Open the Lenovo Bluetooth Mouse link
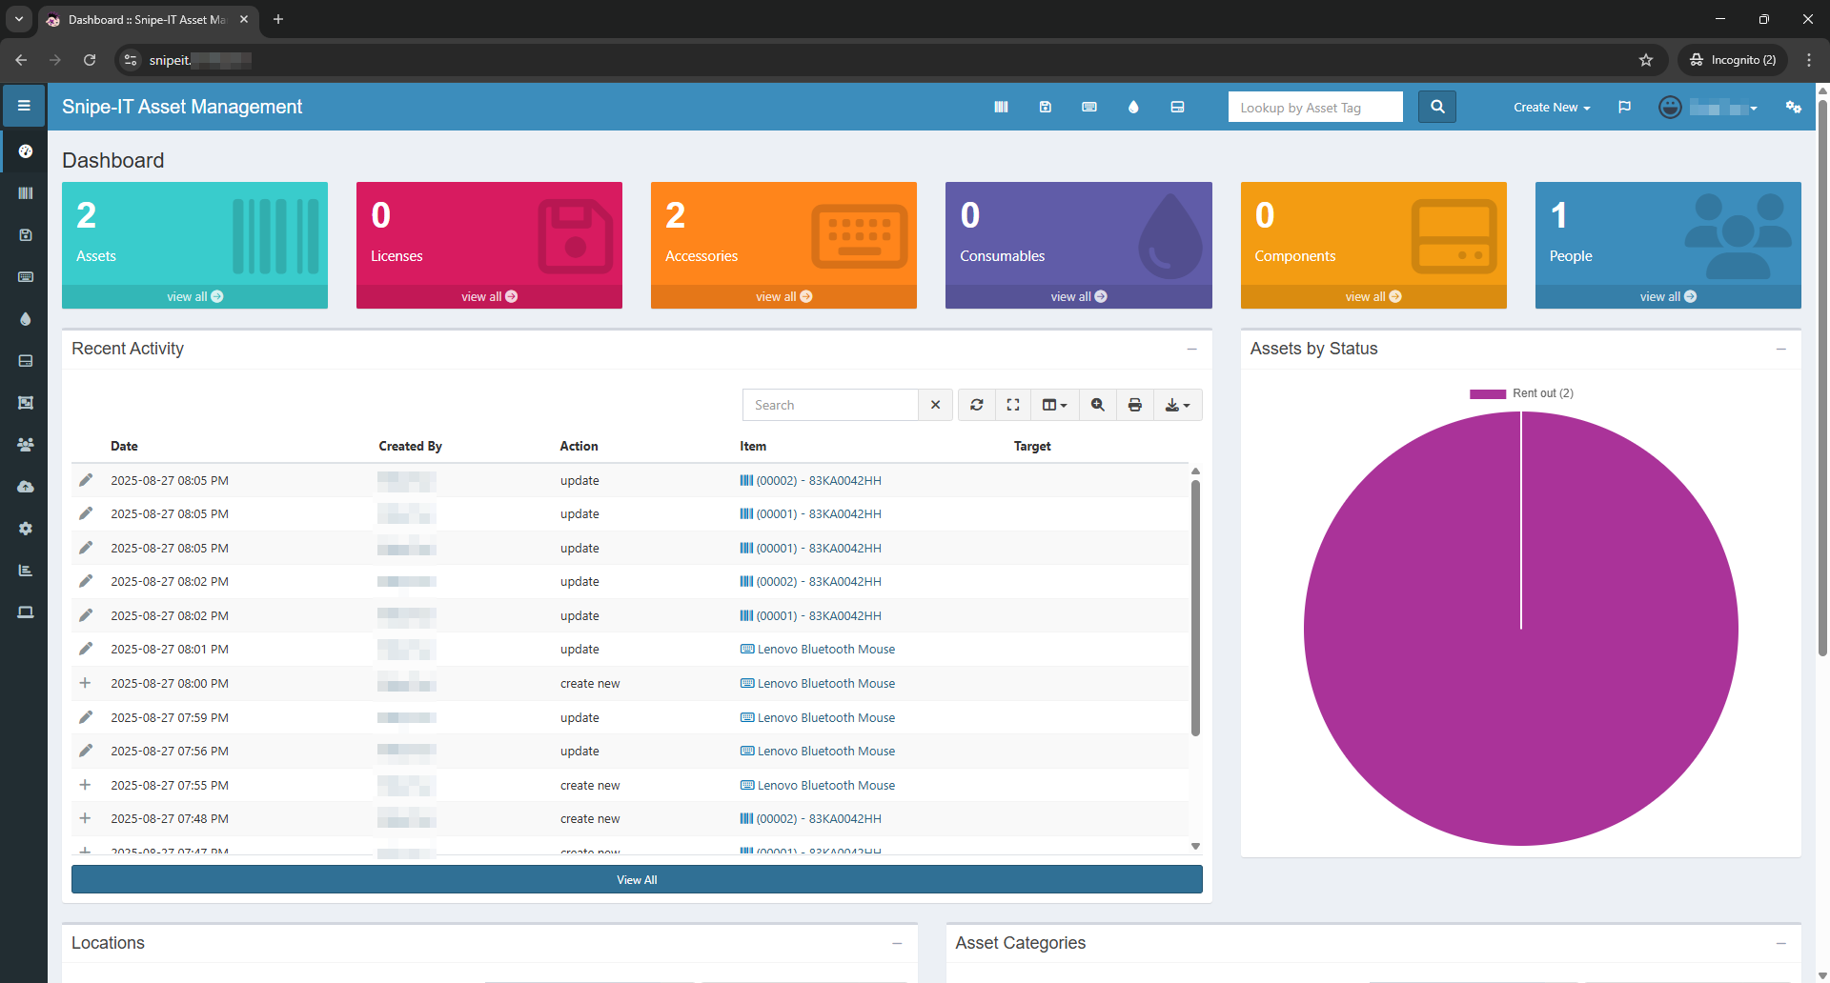 [x=825, y=650]
